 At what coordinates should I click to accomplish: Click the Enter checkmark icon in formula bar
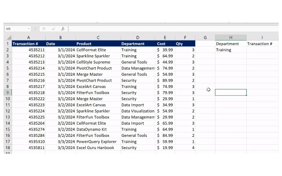click(53, 29)
